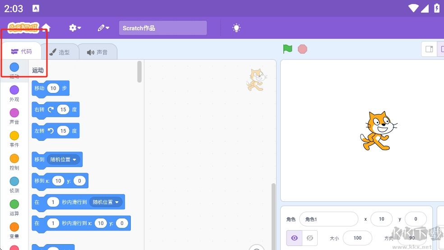Stop the project with the red stop button

(x=302, y=49)
